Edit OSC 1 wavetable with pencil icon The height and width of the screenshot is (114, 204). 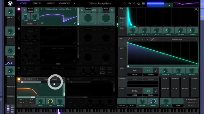pos(75,23)
